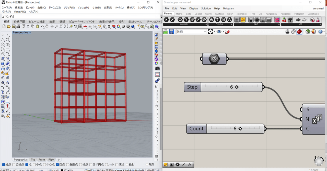Click Zoom Extents icon in Rhino toolbar
Image resolution: width=327 pixels, height=171 pixels.
(x=66, y=26)
